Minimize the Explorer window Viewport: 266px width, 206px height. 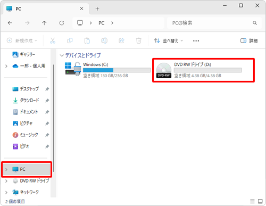click(x=225, y=5)
